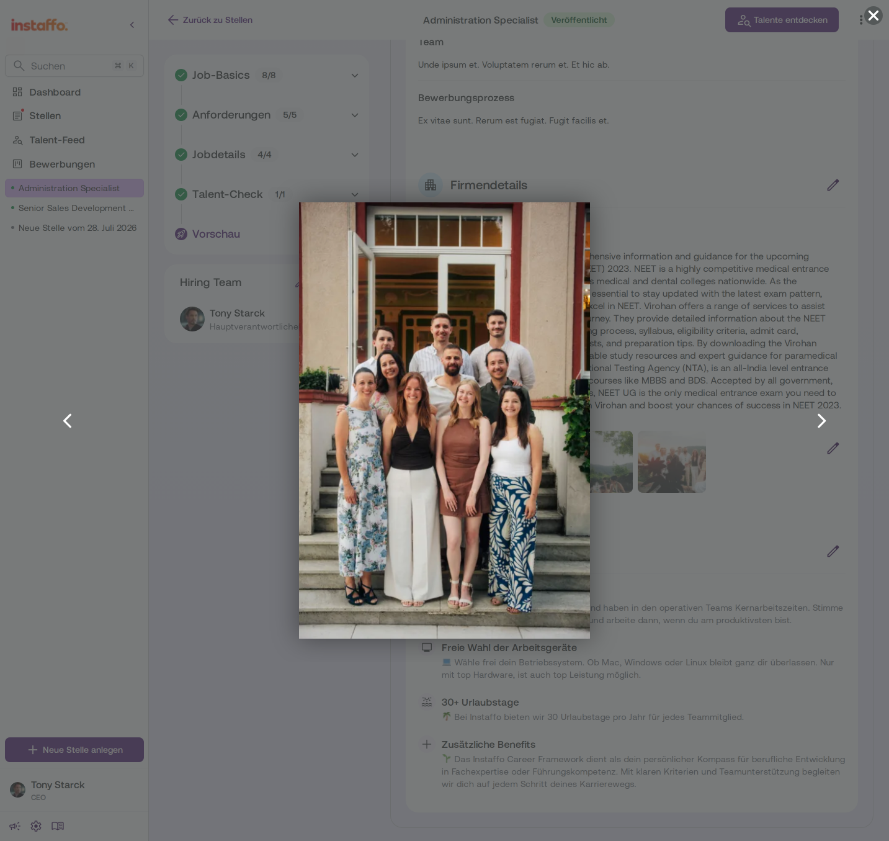Show the previous image in lightbox
The image size is (889, 841).
(68, 421)
